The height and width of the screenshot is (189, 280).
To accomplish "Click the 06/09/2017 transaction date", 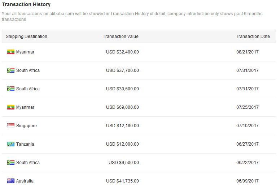I will coord(248,181).
